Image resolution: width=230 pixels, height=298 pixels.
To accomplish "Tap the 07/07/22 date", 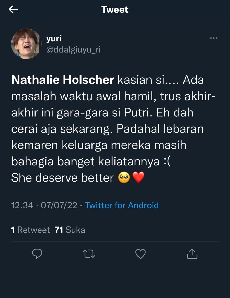I will coord(59,205).
